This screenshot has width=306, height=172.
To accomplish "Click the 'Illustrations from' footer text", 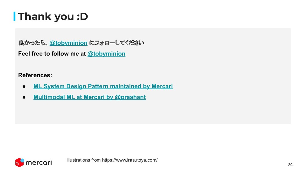I will pyautogui.click(x=84, y=160).
